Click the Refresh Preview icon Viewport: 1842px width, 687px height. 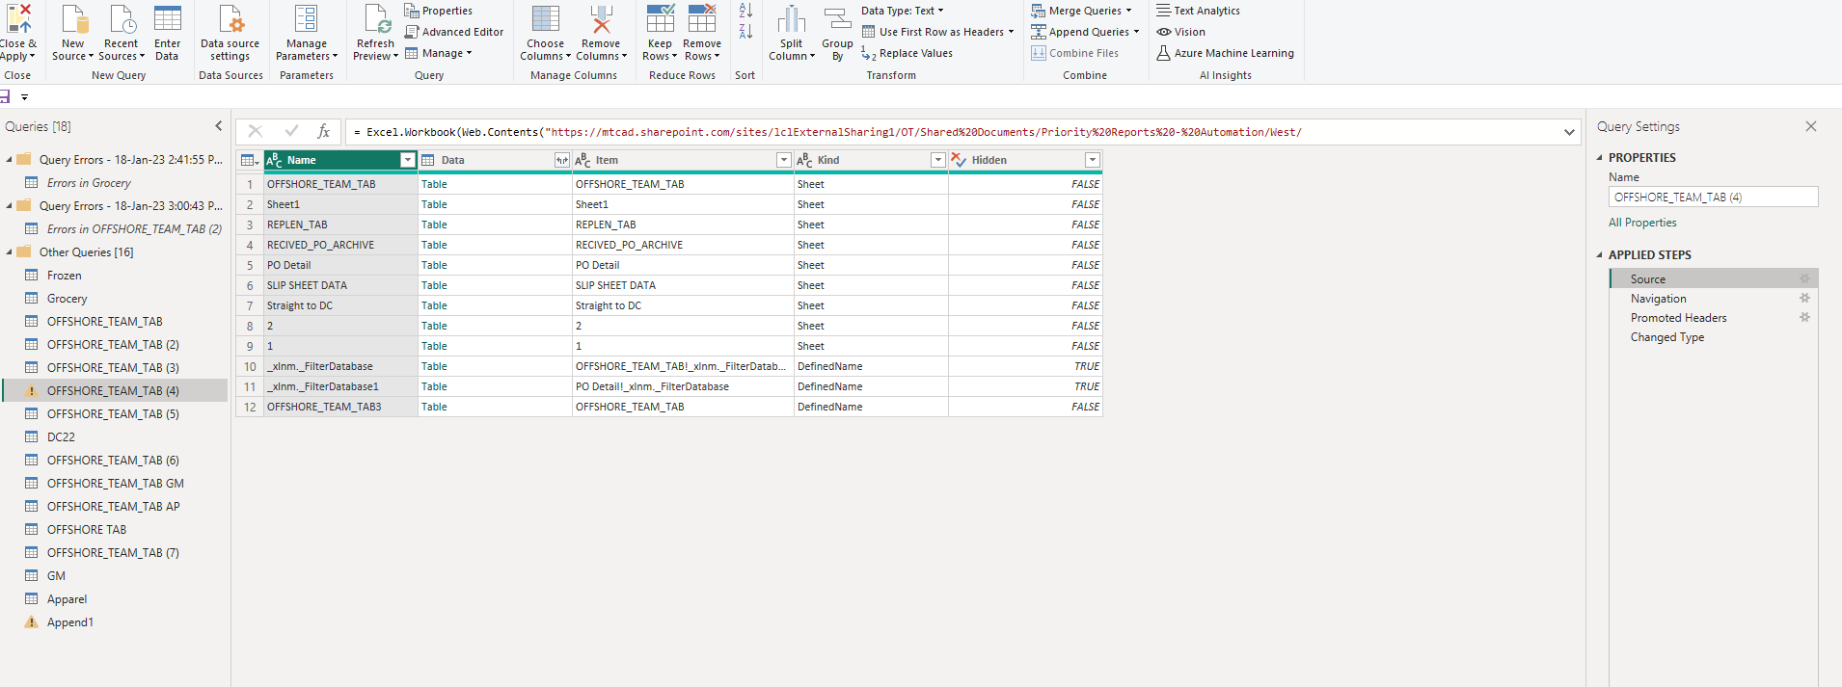(x=376, y=19)
